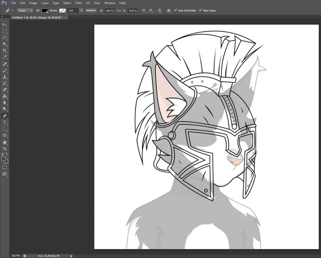The height and width of the screenshot is (258, 321).
Task: Open the Type menu
Action: coord(56,3)
